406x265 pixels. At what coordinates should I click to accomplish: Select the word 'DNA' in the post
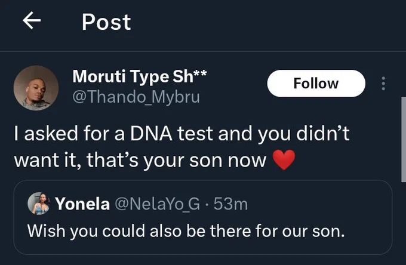coord(151,134)
